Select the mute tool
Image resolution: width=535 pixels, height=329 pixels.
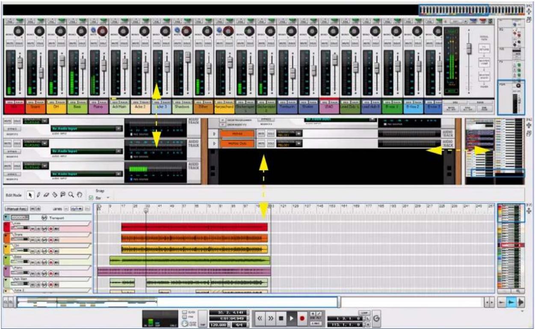tap(62, 195)
